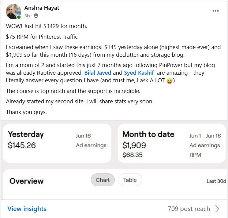Click the grinning emoji in the post
228x218 pixels.
coord(169,81)
